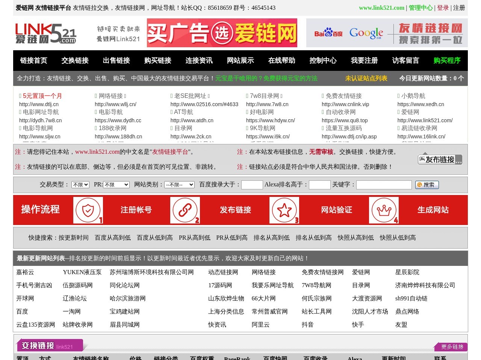Viewport: 481px width, 360px height.
Task: Sort by 快照从低到高
Action: coord(398,238)
